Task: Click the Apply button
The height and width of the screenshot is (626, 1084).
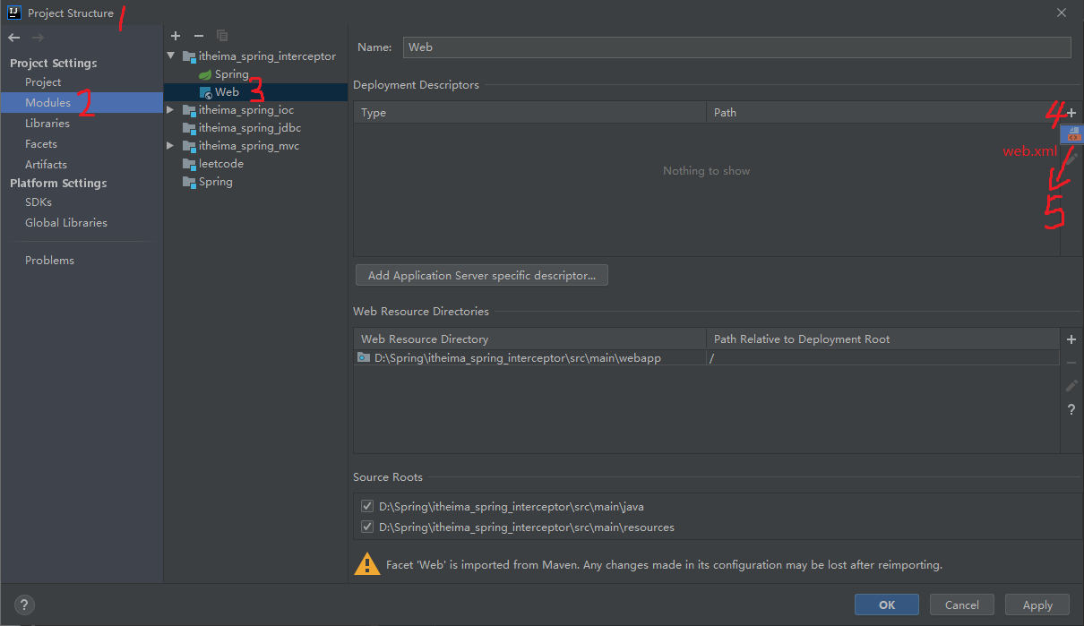Action: (x=1037, y=605)
